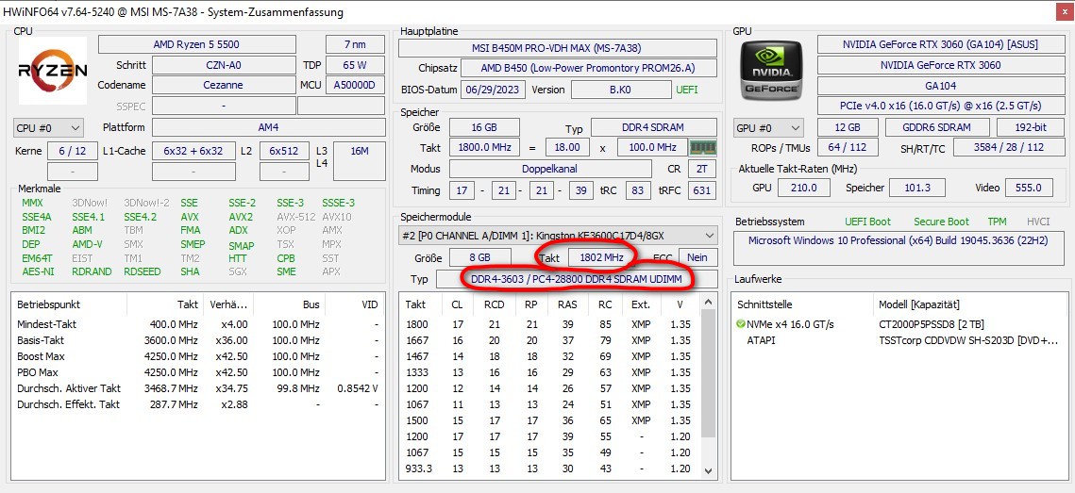Click the green memory module icon
This screenshot has height=493, width=1075.
tap(701, 147)
